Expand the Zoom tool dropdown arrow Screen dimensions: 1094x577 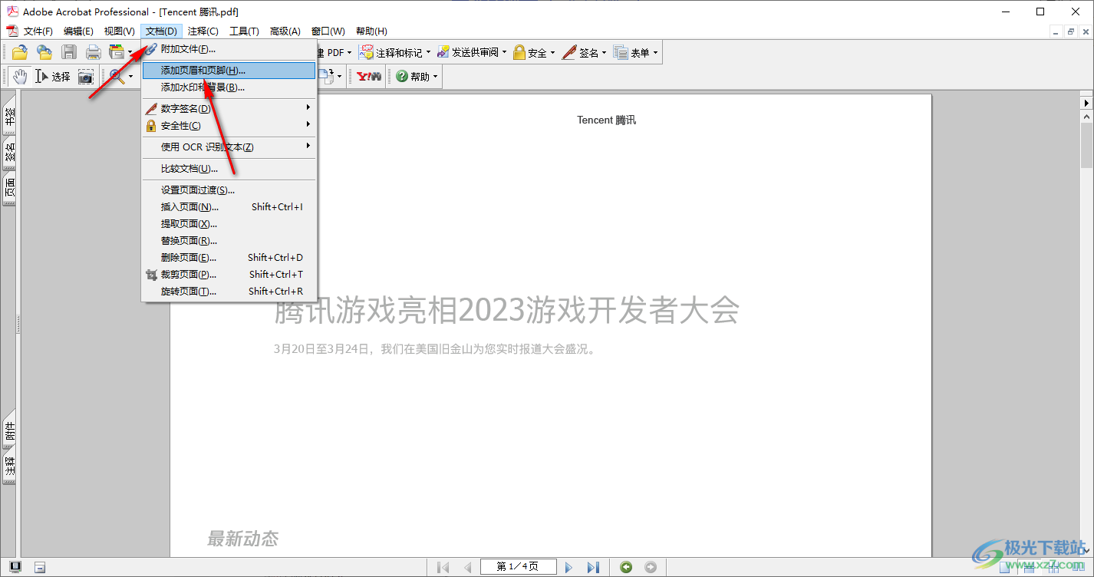click(130, 77)
